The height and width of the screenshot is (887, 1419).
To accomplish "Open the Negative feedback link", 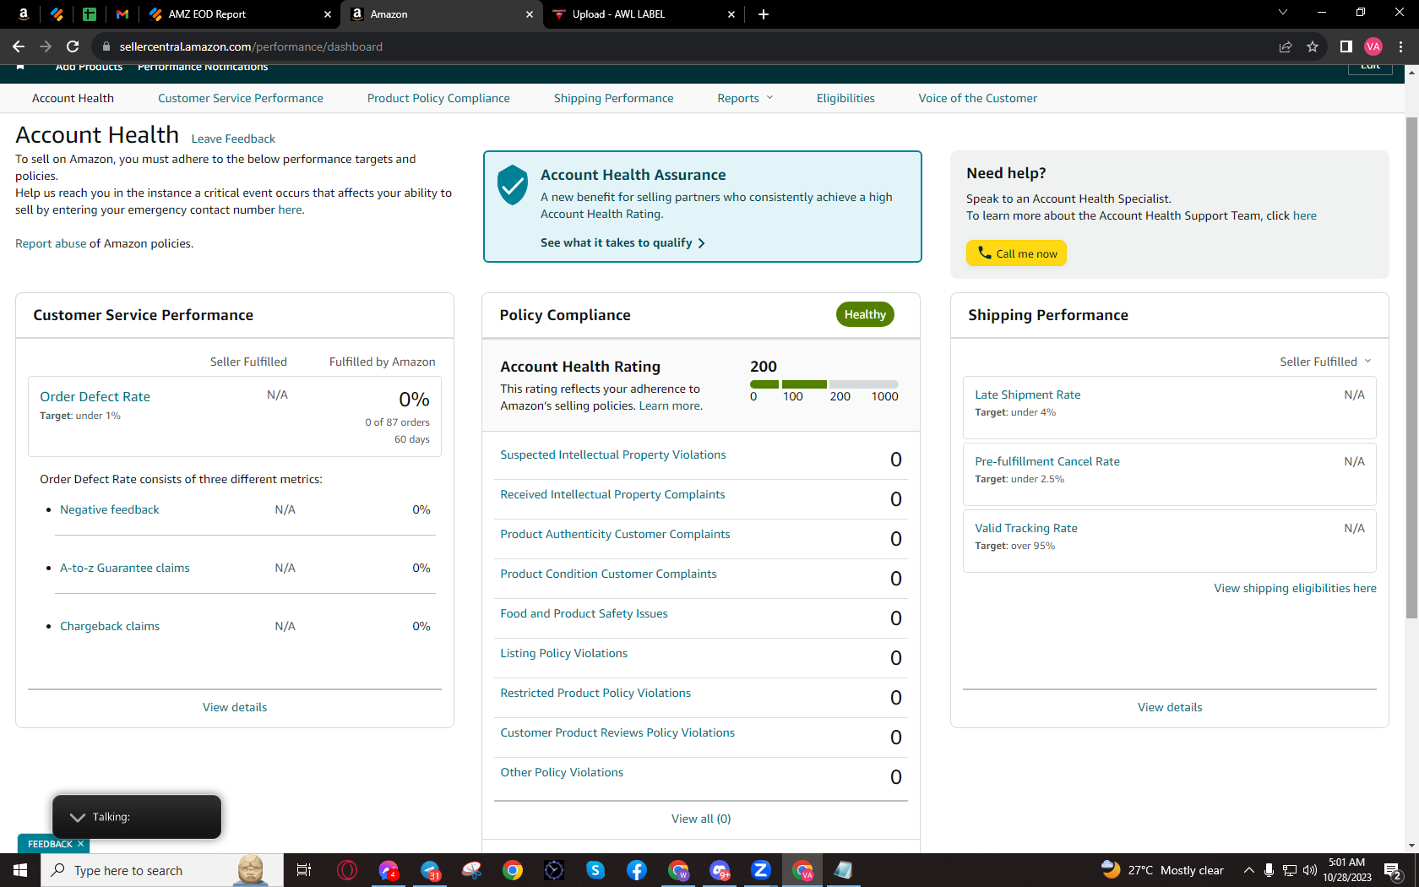I will [110, 509].
